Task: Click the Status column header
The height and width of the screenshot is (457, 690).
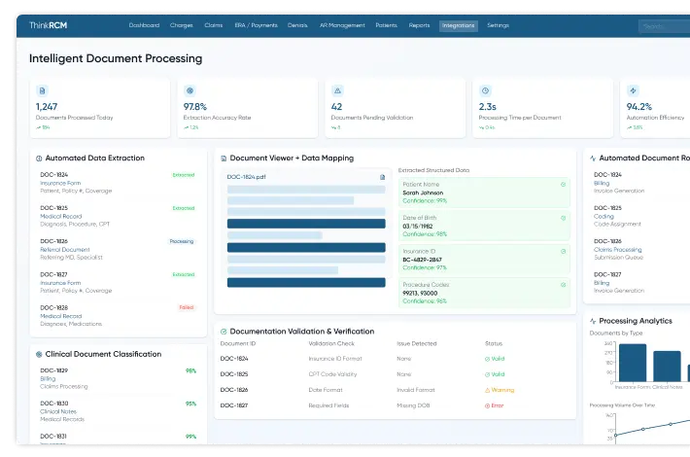Action: [x=494, y=343]
